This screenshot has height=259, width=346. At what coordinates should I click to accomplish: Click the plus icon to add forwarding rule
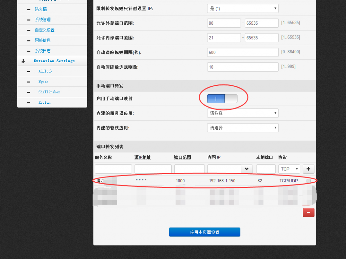click(308, 169)
